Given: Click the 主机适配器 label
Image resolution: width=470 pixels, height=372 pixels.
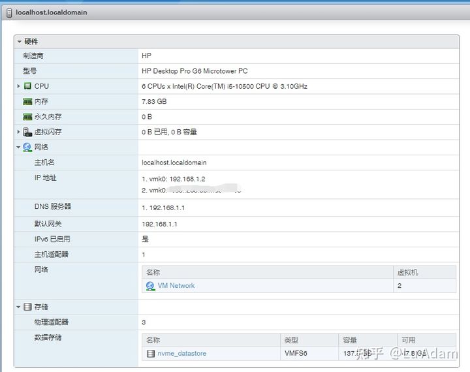Looking at the screenshot, I should 52,255.
